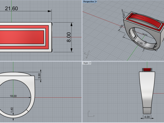This screenshot has width=164, height=123.
Task: Select the 1.40 thickness dimension text
Action: coord(12,110)
